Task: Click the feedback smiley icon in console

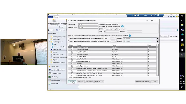Action: (x=177, y=17)
